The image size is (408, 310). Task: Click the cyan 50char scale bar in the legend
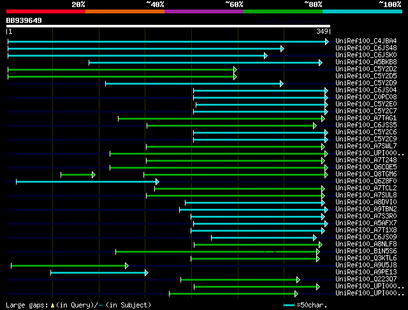click(x=289, y=305)
